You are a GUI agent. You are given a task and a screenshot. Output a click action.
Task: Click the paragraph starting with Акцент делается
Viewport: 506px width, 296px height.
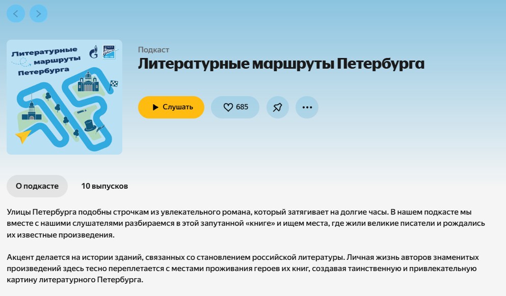[243, 269]
